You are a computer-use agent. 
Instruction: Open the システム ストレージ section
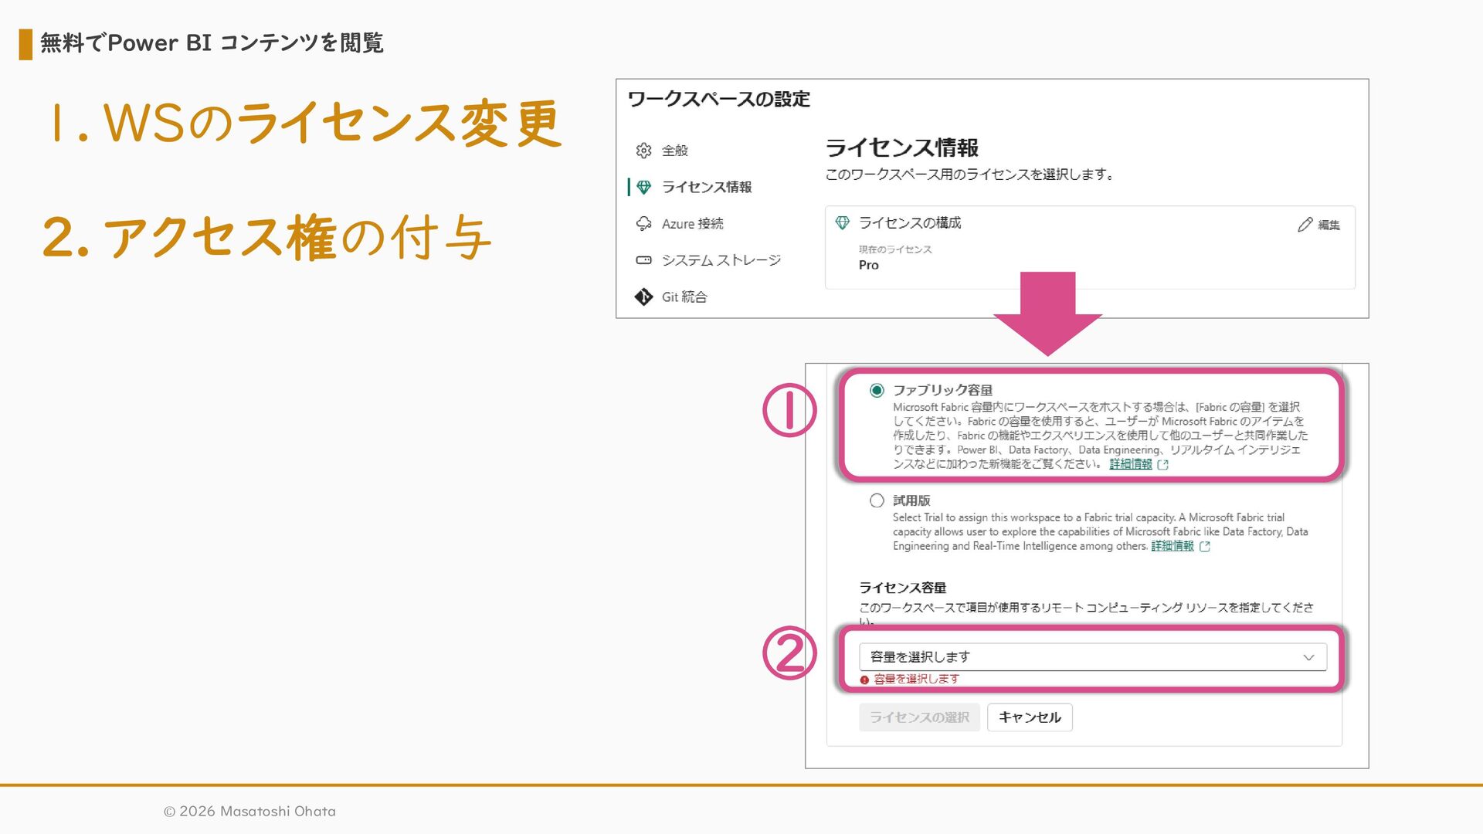[721, 260]
